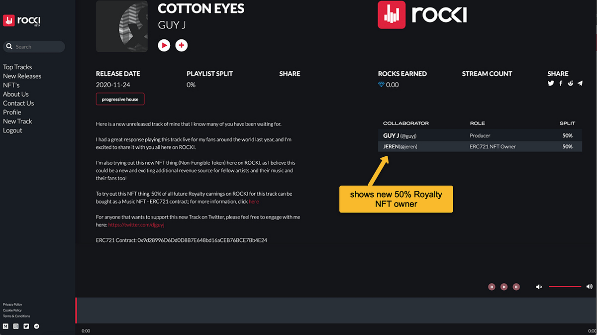Click the release date 2020-11-24
Viewport: 597px width, 335px height.
[113, 85]
